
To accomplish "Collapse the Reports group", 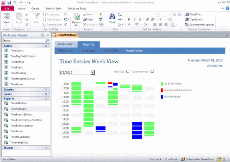I will (46, 98).
